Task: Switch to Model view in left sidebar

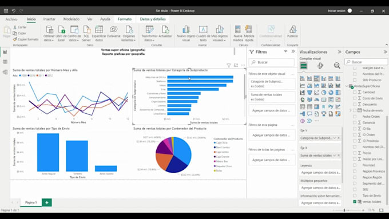Action: 5,72
